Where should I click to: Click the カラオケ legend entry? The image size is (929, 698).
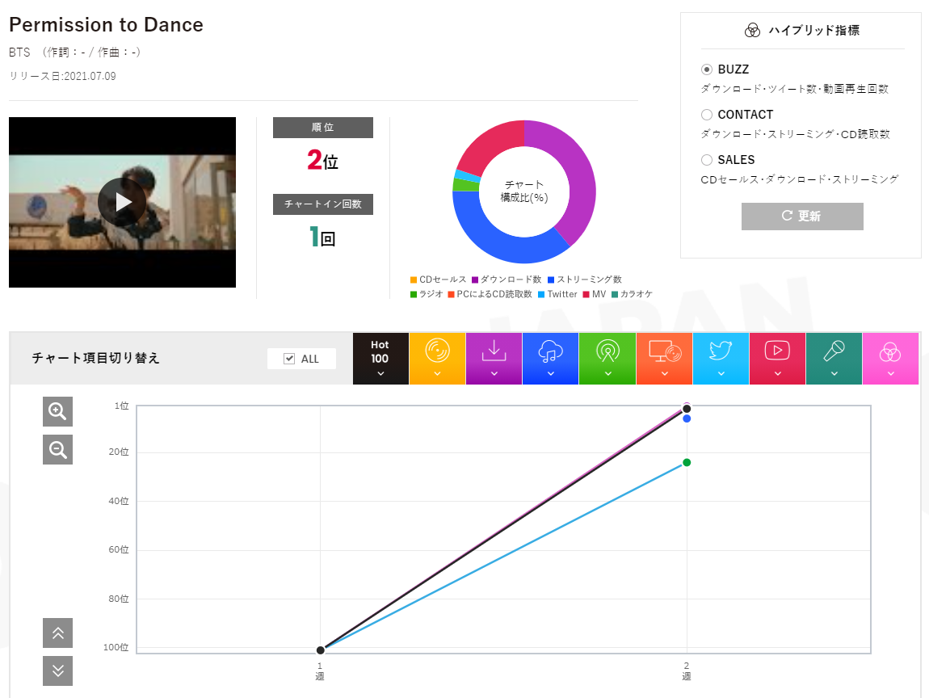pyautogui.click(x=633, y=294)
